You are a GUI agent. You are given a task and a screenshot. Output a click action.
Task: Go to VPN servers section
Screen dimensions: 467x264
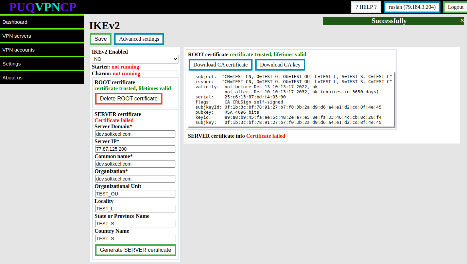(x=42, y=36)
